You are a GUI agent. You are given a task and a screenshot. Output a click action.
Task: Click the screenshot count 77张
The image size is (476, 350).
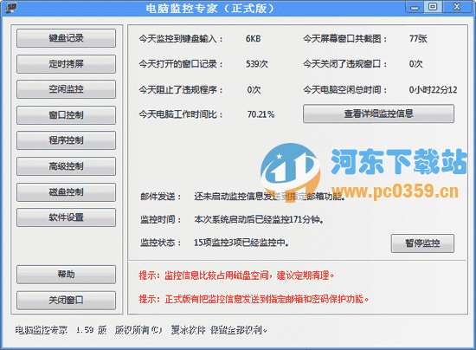tap(418, 39)
